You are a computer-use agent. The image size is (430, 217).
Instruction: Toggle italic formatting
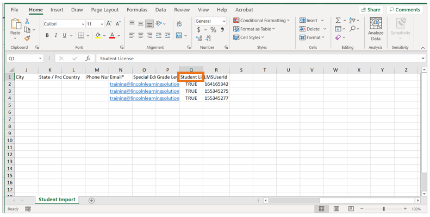[56, 35]
